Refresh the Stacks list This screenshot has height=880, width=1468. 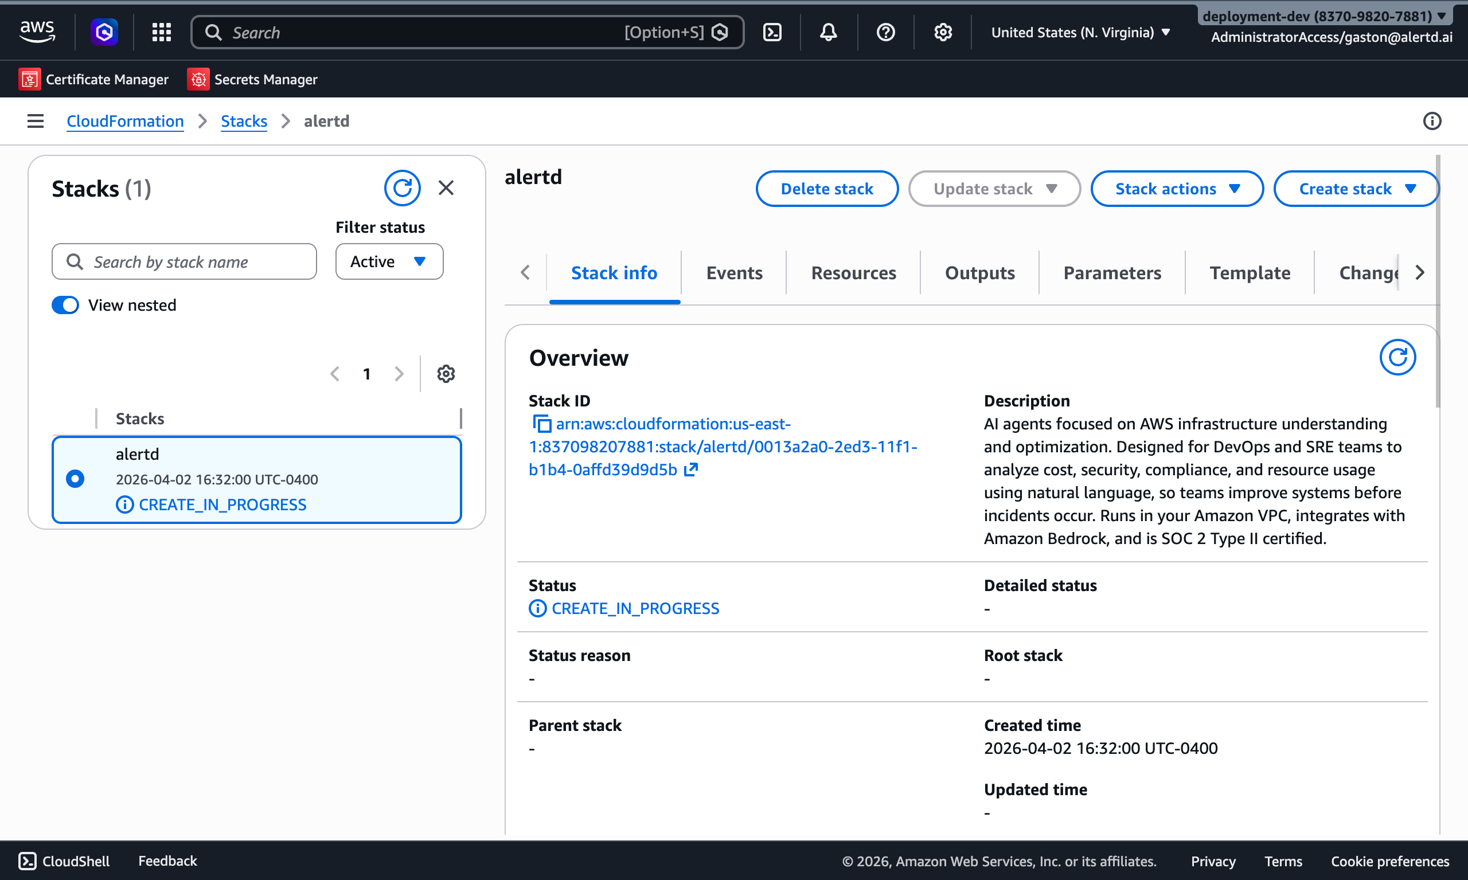tap(402, 188)
